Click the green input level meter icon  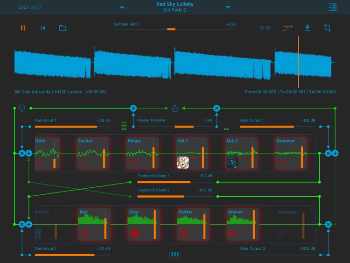coord(124,126)
